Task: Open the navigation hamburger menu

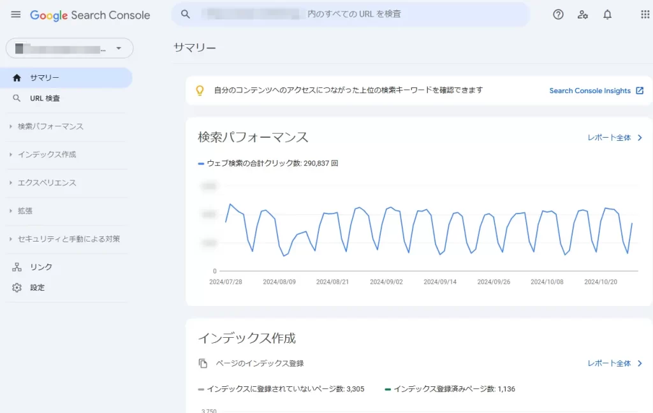Action: click(x=15, y=14)
